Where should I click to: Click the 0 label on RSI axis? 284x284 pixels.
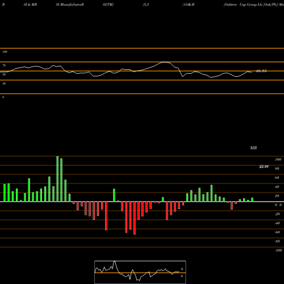tap(3, 97)
